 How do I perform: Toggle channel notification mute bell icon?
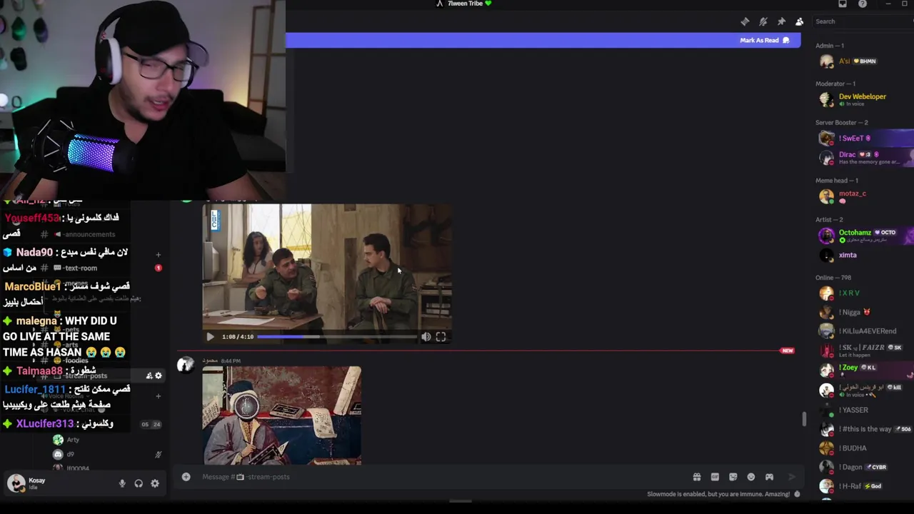(763, 21)
